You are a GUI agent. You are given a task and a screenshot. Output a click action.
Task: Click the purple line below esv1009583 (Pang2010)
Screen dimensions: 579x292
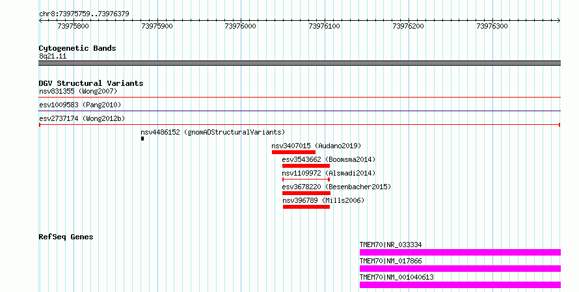[x=299, y=111]
